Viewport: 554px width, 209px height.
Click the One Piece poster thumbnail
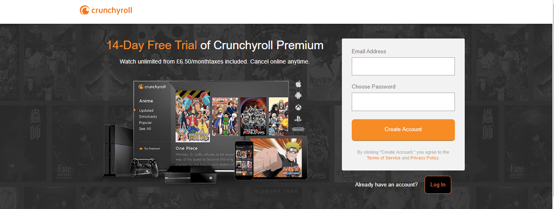click(192, 116)
